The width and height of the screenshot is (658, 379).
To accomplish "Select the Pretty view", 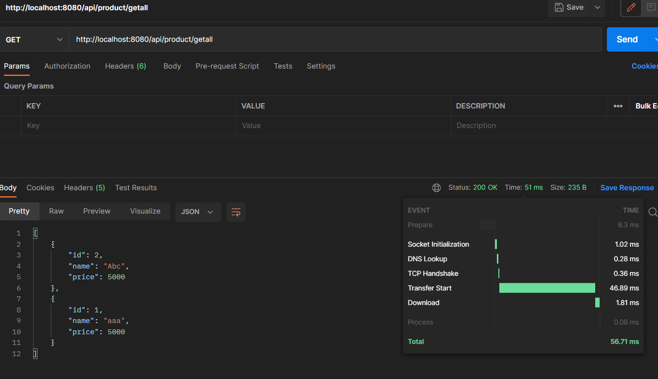I will coord(19,211).
